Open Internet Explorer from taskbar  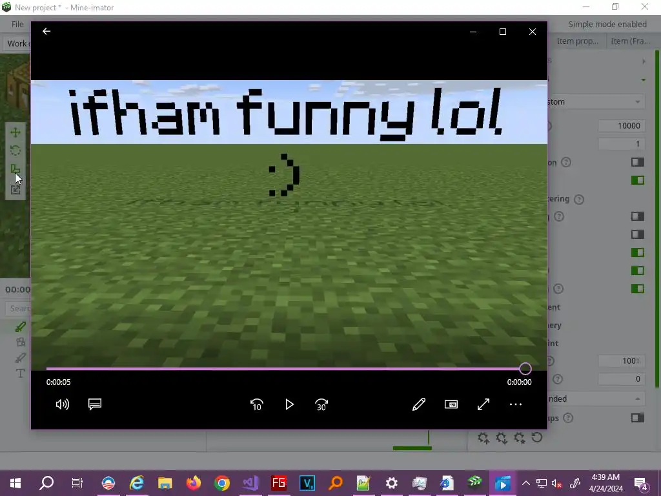coord(136,483)
